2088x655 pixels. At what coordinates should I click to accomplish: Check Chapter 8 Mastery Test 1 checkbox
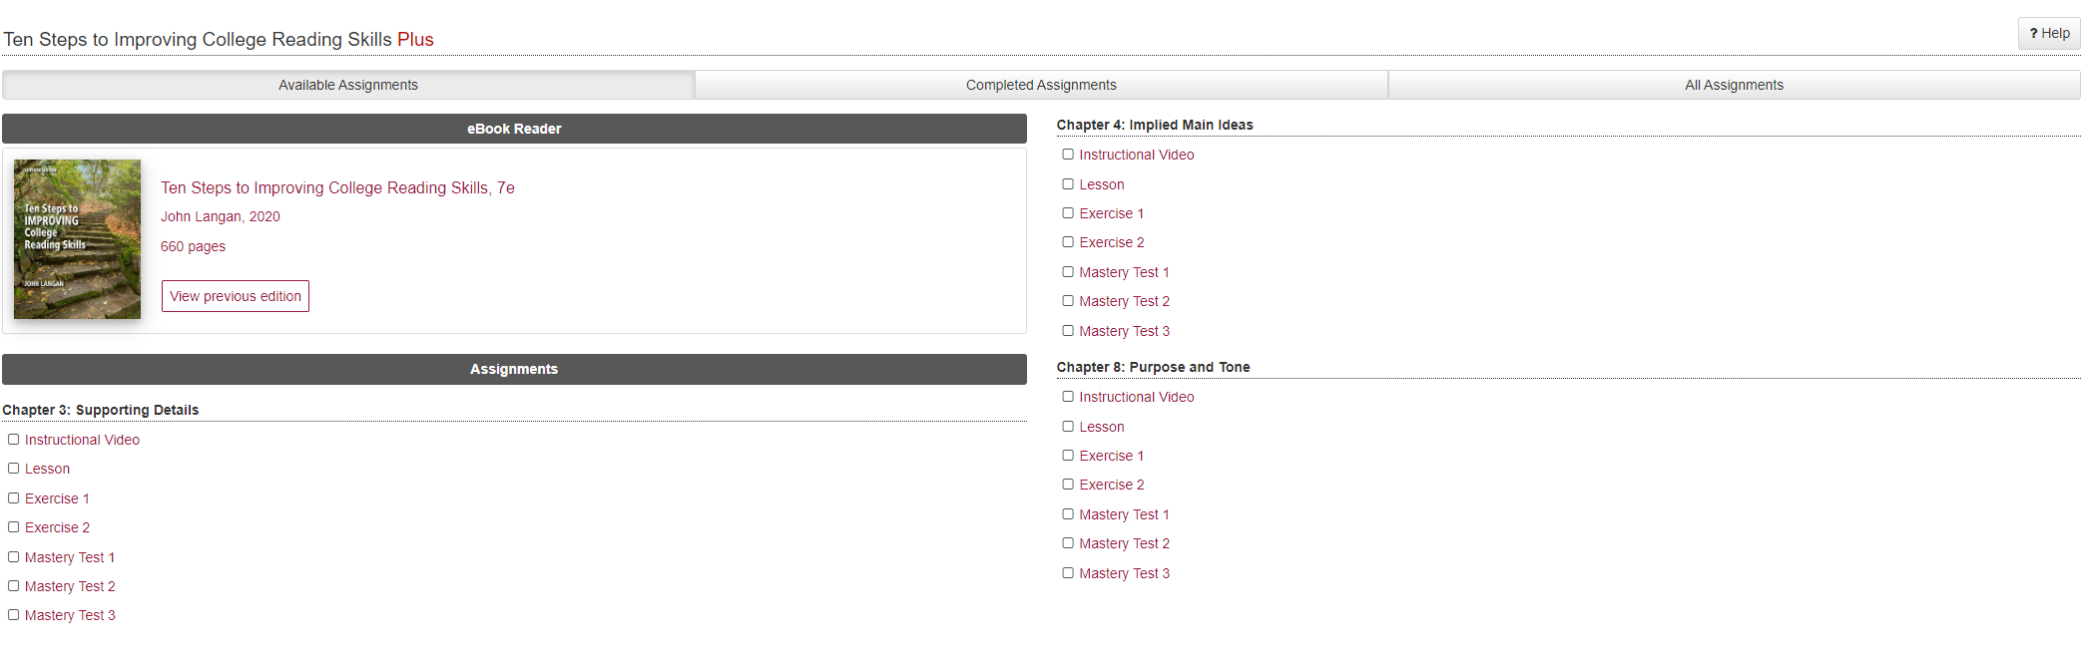[1068, 514]
